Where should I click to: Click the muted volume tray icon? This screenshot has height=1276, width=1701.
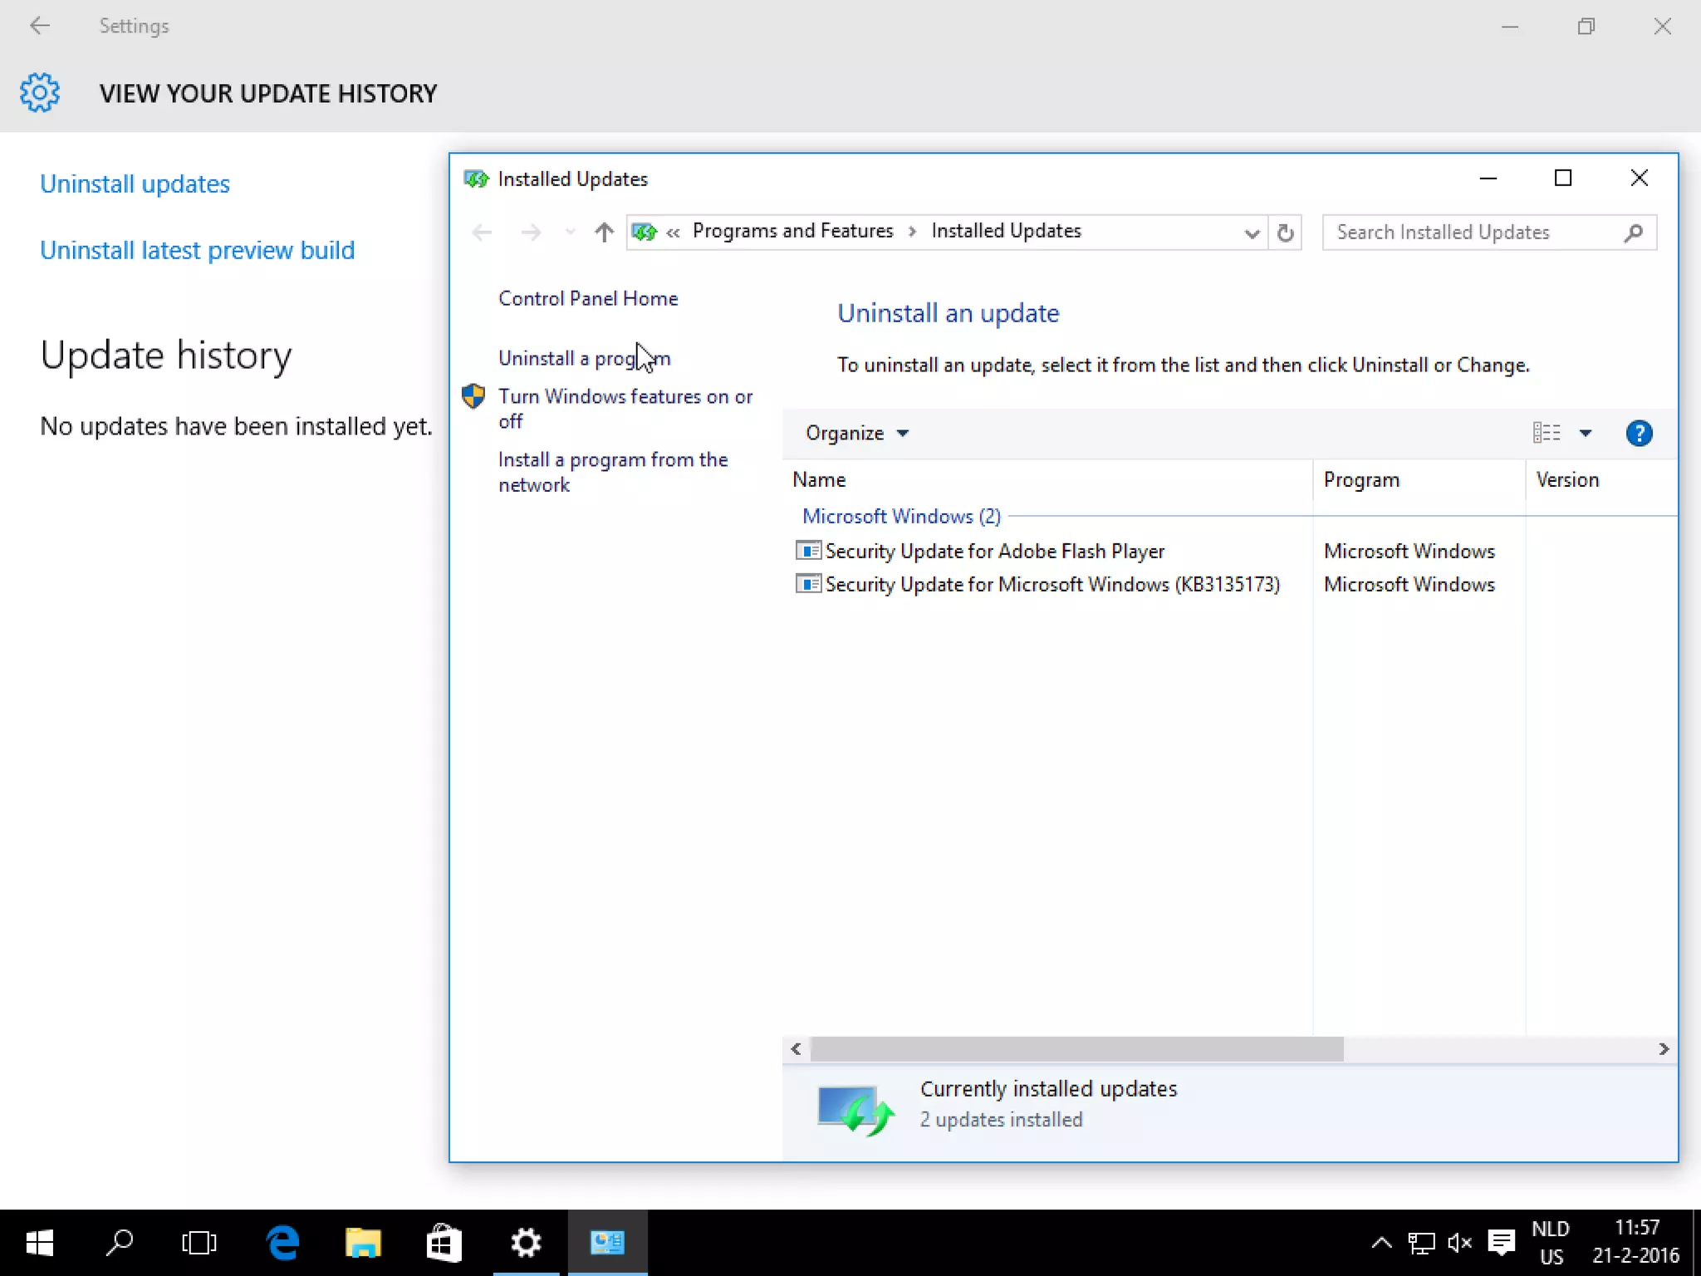[x=1459, y=1244]
